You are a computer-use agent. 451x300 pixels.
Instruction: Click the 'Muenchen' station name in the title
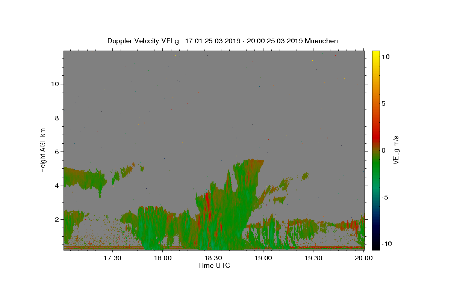321,41
